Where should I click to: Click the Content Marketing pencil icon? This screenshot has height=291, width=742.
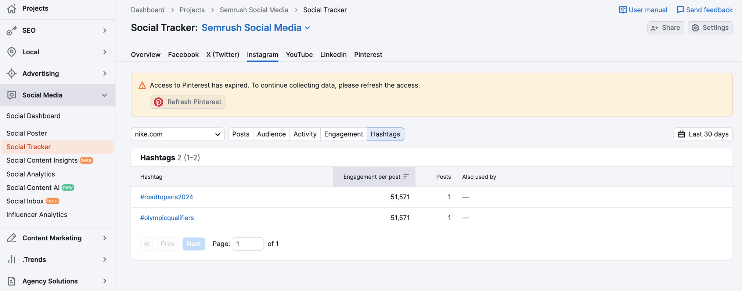12,238
